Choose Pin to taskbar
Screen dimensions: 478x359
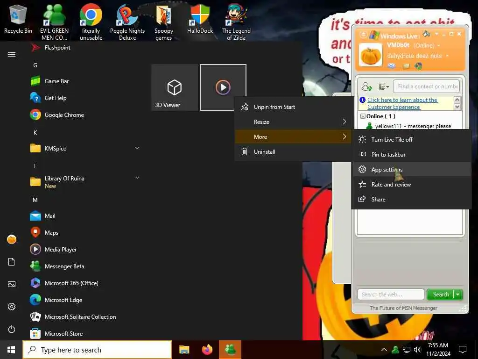[411, 154]
